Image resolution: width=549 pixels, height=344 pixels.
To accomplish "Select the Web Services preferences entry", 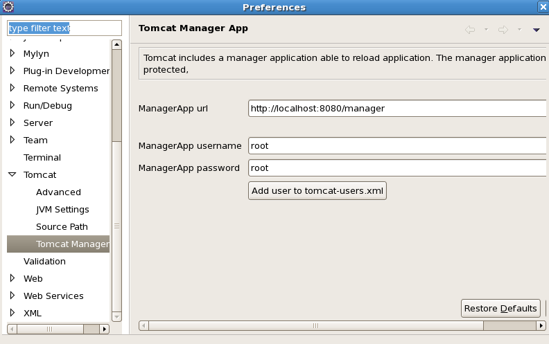I will tap(53, 296).
